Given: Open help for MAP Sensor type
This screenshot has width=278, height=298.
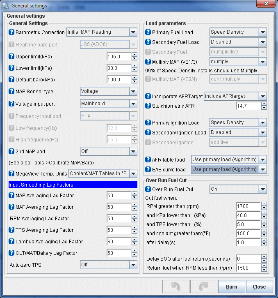Looking at the screenshot, I should (11, 91).
